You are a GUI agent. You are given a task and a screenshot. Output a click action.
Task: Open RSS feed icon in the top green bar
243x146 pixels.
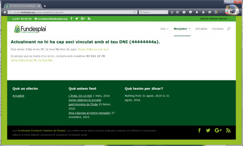click(x=89, y=19)
